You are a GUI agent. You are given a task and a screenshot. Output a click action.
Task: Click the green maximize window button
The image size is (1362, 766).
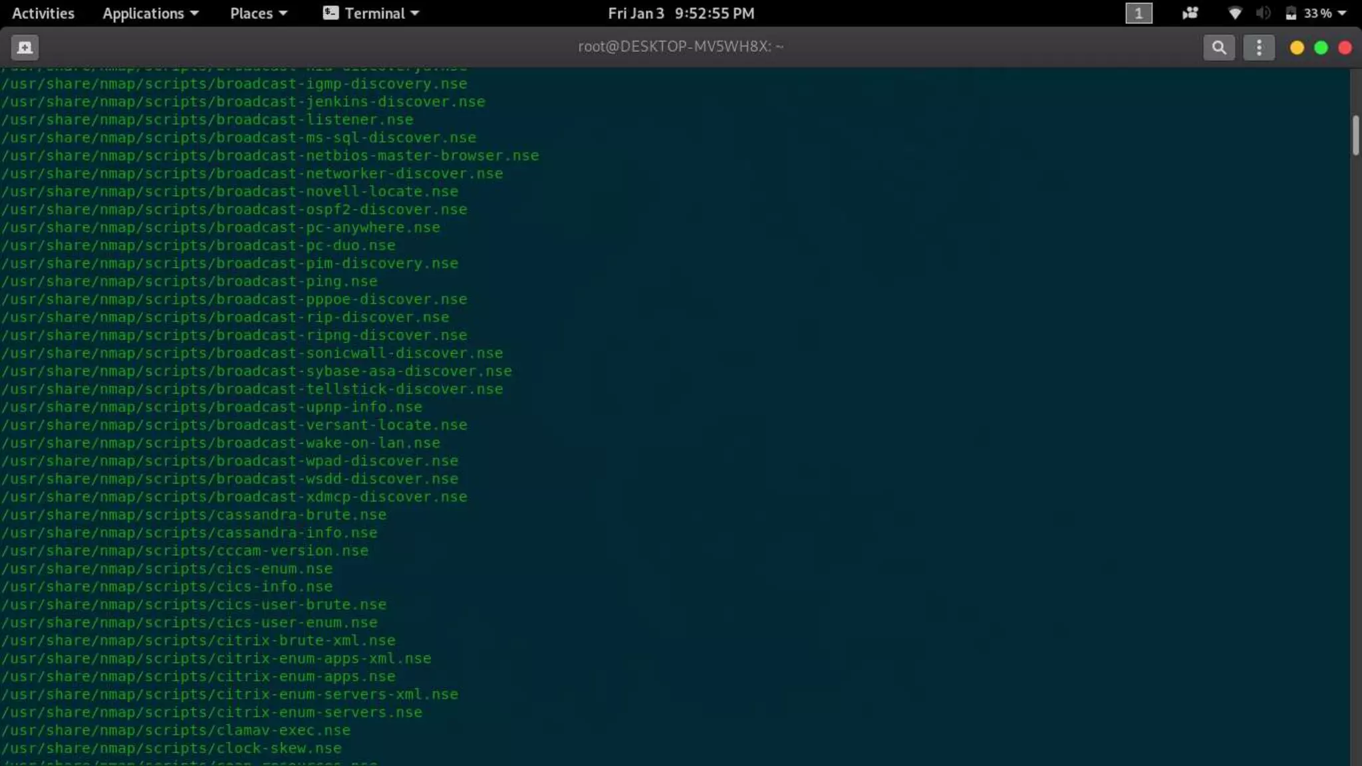[x=1321, y=48]
